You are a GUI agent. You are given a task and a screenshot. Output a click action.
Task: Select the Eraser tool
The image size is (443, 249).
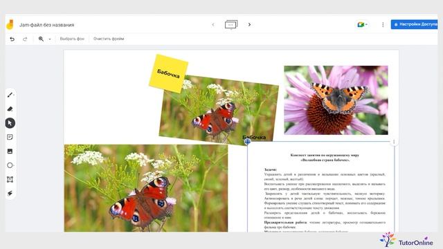(x=10, y=109)
